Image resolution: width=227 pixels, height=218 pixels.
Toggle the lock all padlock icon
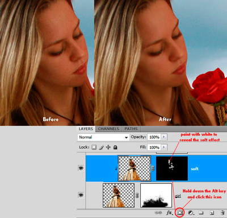[115, 147]
